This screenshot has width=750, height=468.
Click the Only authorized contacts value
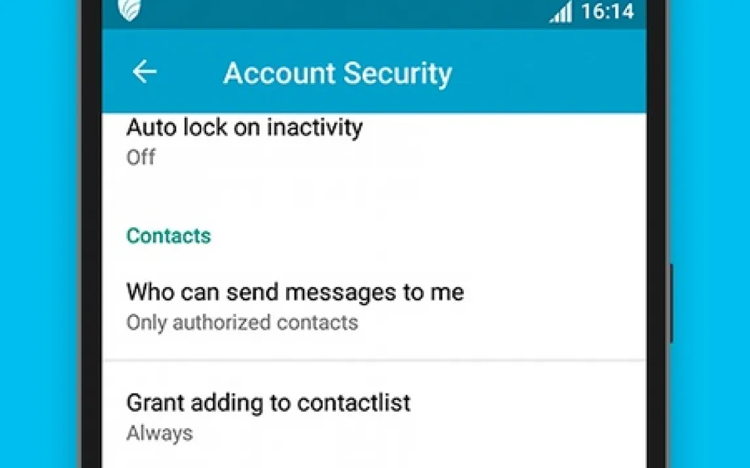(x=242, y=323)
